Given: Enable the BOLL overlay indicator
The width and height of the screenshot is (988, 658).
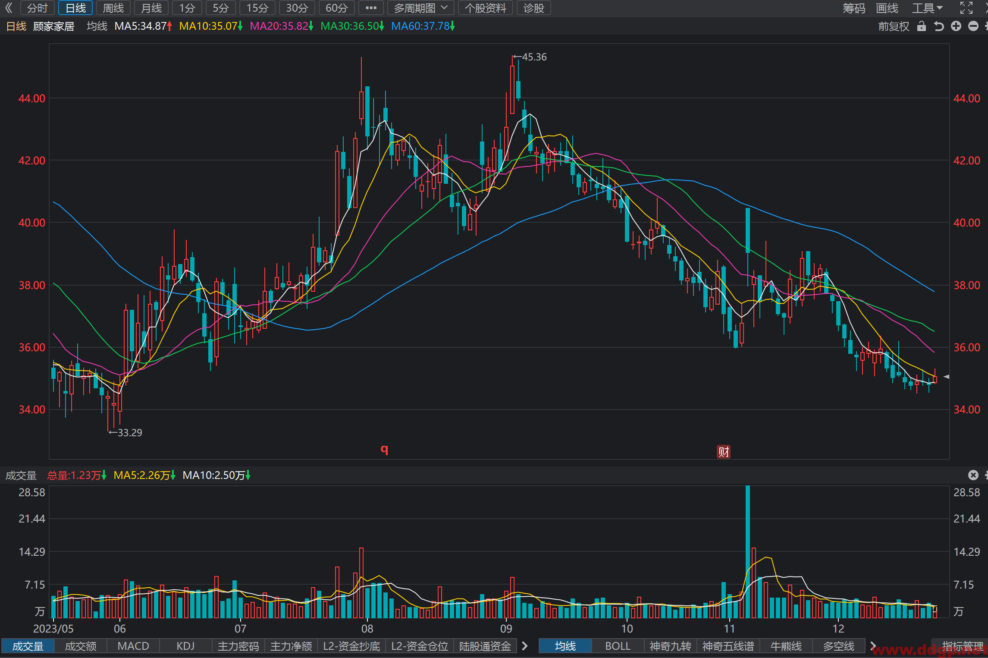Looking at the screenshot, I should point(618,646).
